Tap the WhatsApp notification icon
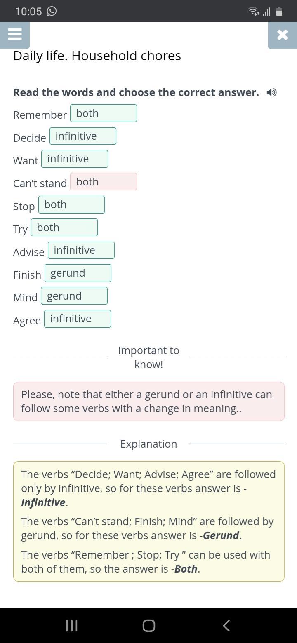Viewport: 297px width, 643px height. [x=52, y=11]
